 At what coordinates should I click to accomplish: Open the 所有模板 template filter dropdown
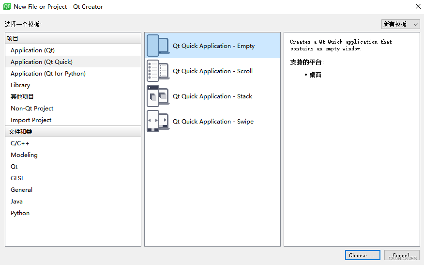coord(400,24)
